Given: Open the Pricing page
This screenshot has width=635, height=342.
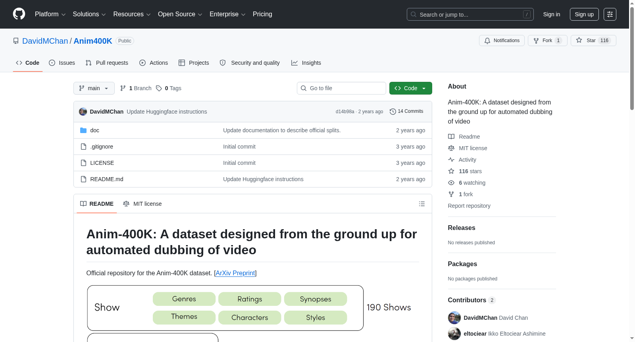Looking at the screenshot, I should tap(262, 14).
